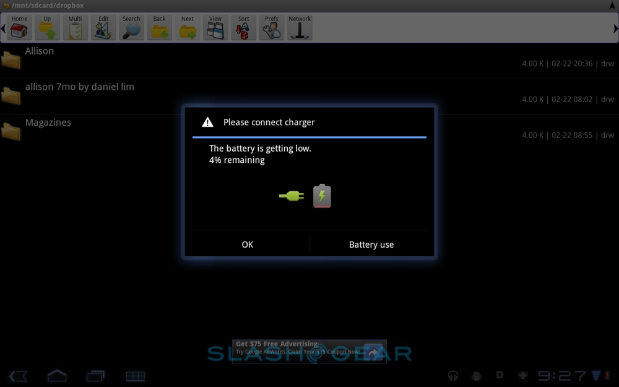Select allison 7mo folder icon

click(x=11, y=96)
